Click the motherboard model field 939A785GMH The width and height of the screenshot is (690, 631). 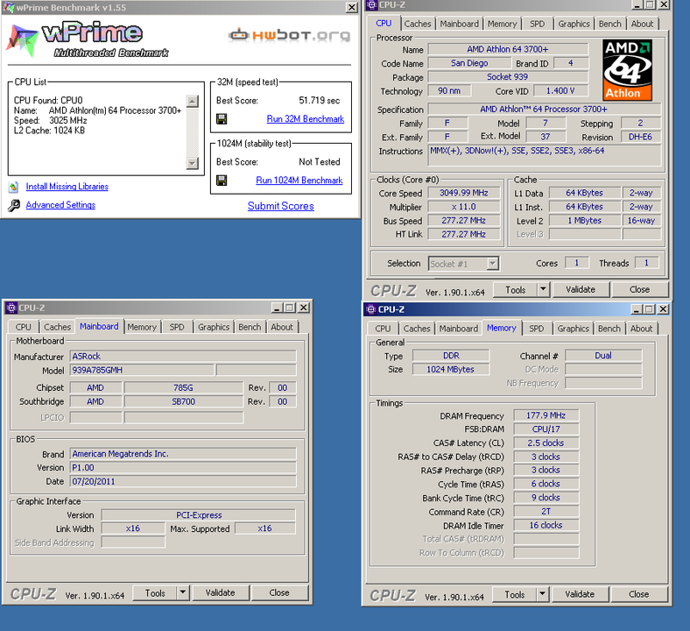pos(142,371)
